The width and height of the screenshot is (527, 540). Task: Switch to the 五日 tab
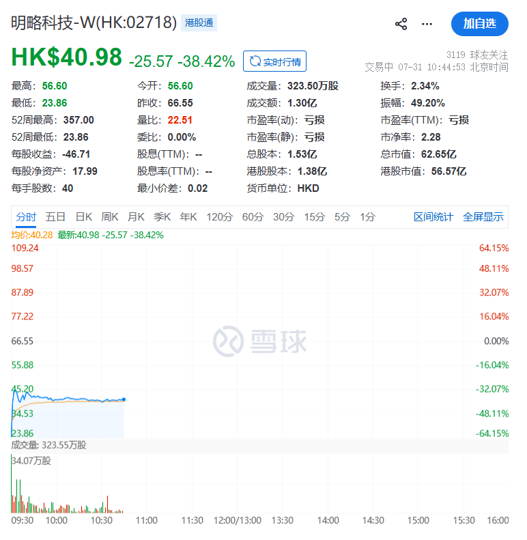coord(55,217)
